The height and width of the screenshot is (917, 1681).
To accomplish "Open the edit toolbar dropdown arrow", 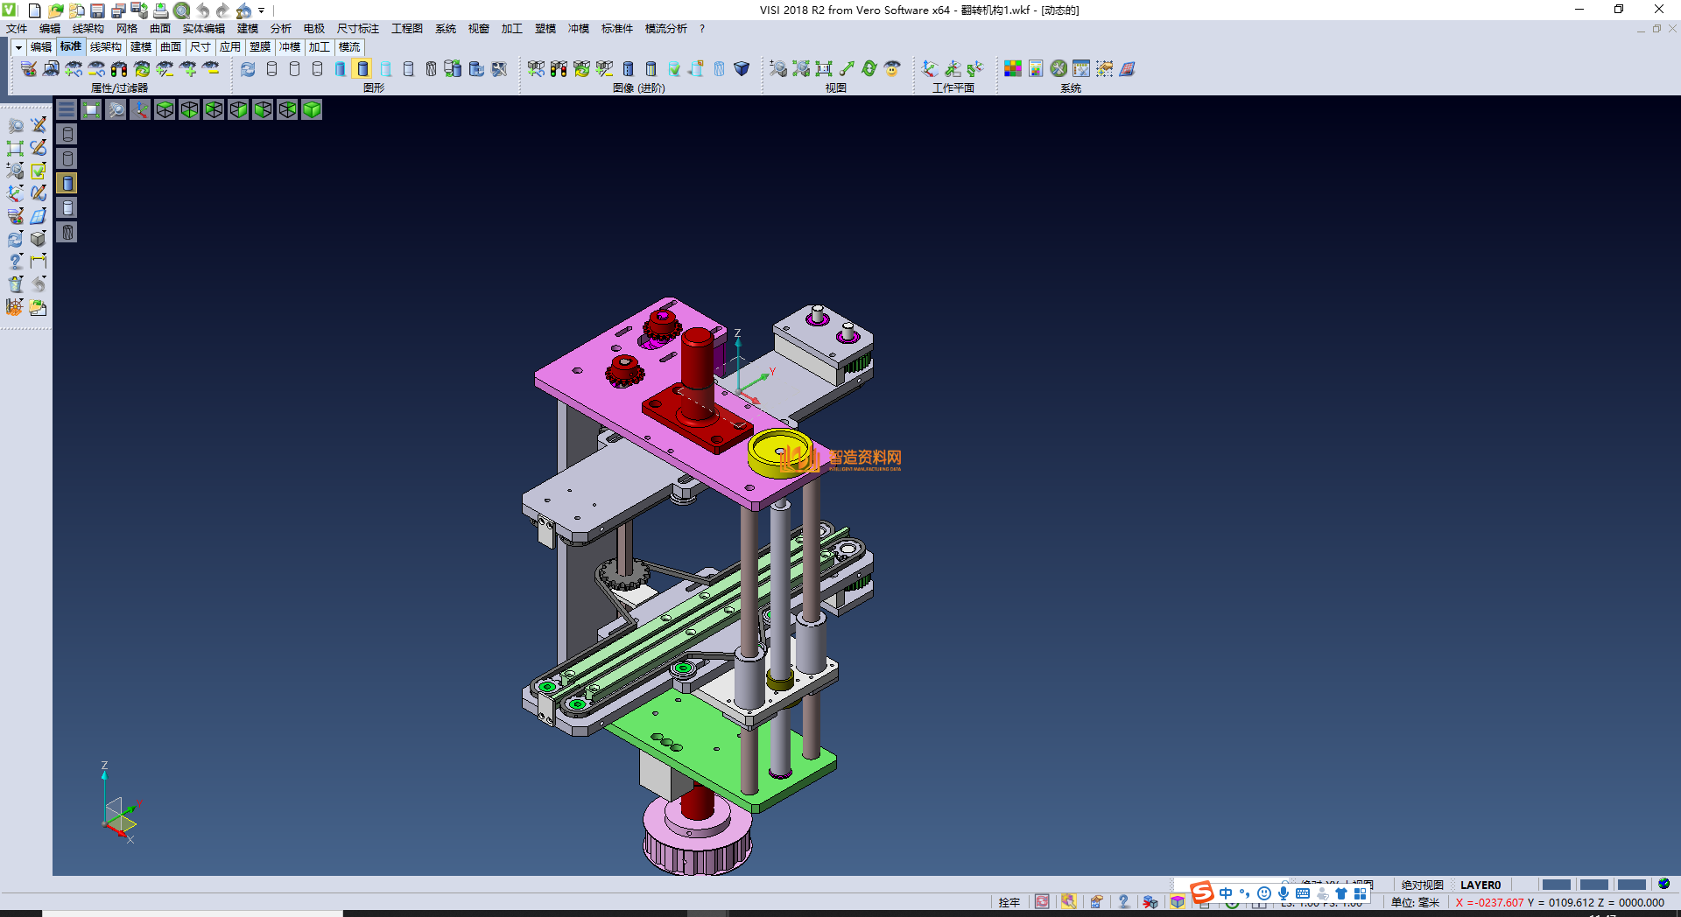I will pos(18,47).
